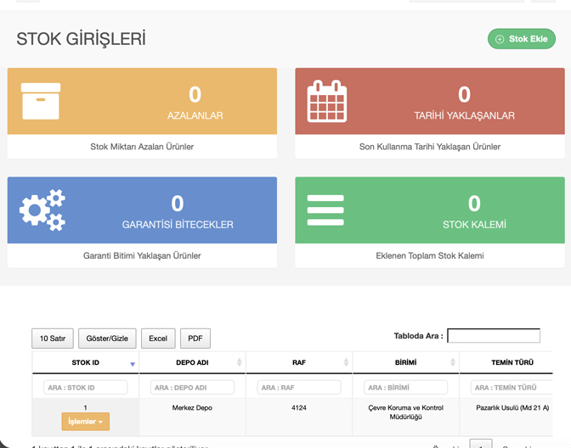
Task: Focus the Tabloda Ara search field
Action: [494, 336]
